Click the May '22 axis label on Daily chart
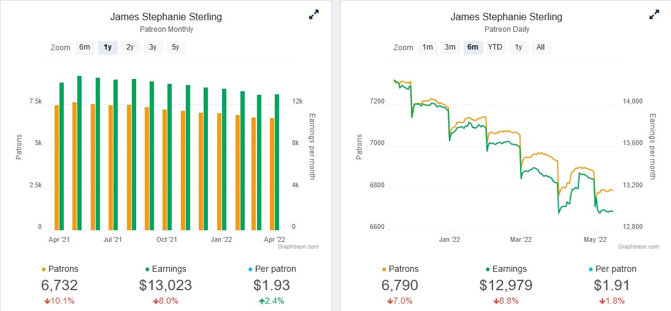The image size is (671, 311). coord(596,239)
